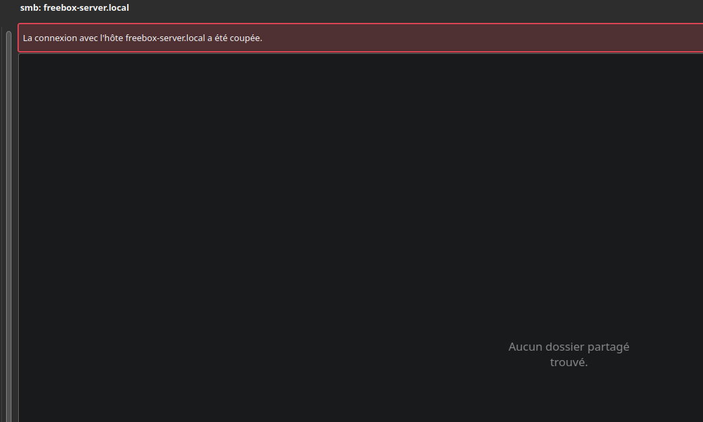Click the word "dossier" in the placeholder

pyautogui.click(x=563, y=347)
